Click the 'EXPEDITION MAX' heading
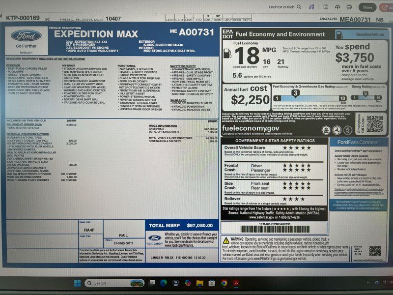 pos(96,34)
